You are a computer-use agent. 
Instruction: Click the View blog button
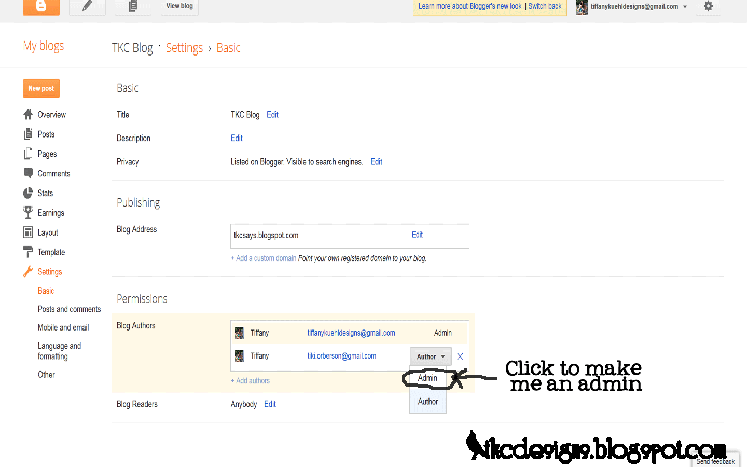(x=179, y=7)
